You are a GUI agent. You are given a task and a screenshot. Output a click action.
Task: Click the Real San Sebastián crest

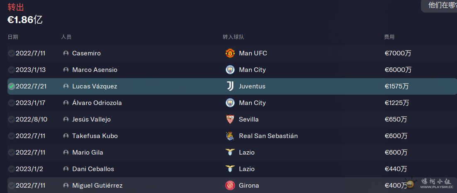tap(230, 136)
